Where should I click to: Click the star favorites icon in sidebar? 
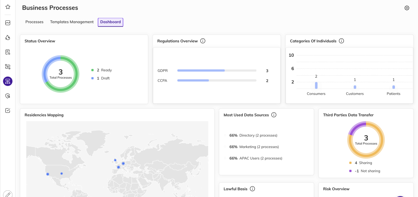(x=8, y=7)
